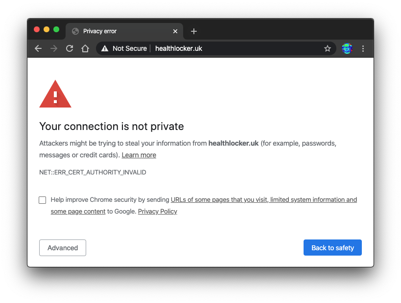
Task: Click the forward navigation arrow
Action: pyautogui.click(x=53, y=48)
